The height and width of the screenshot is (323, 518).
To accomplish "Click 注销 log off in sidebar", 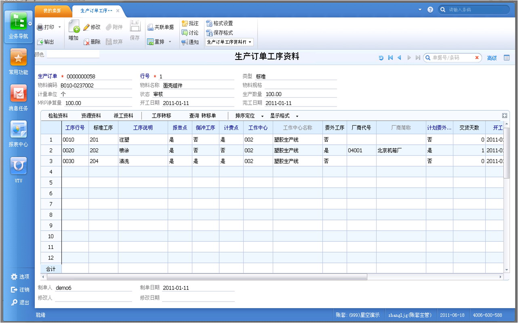I will click(x=20, y=289).
